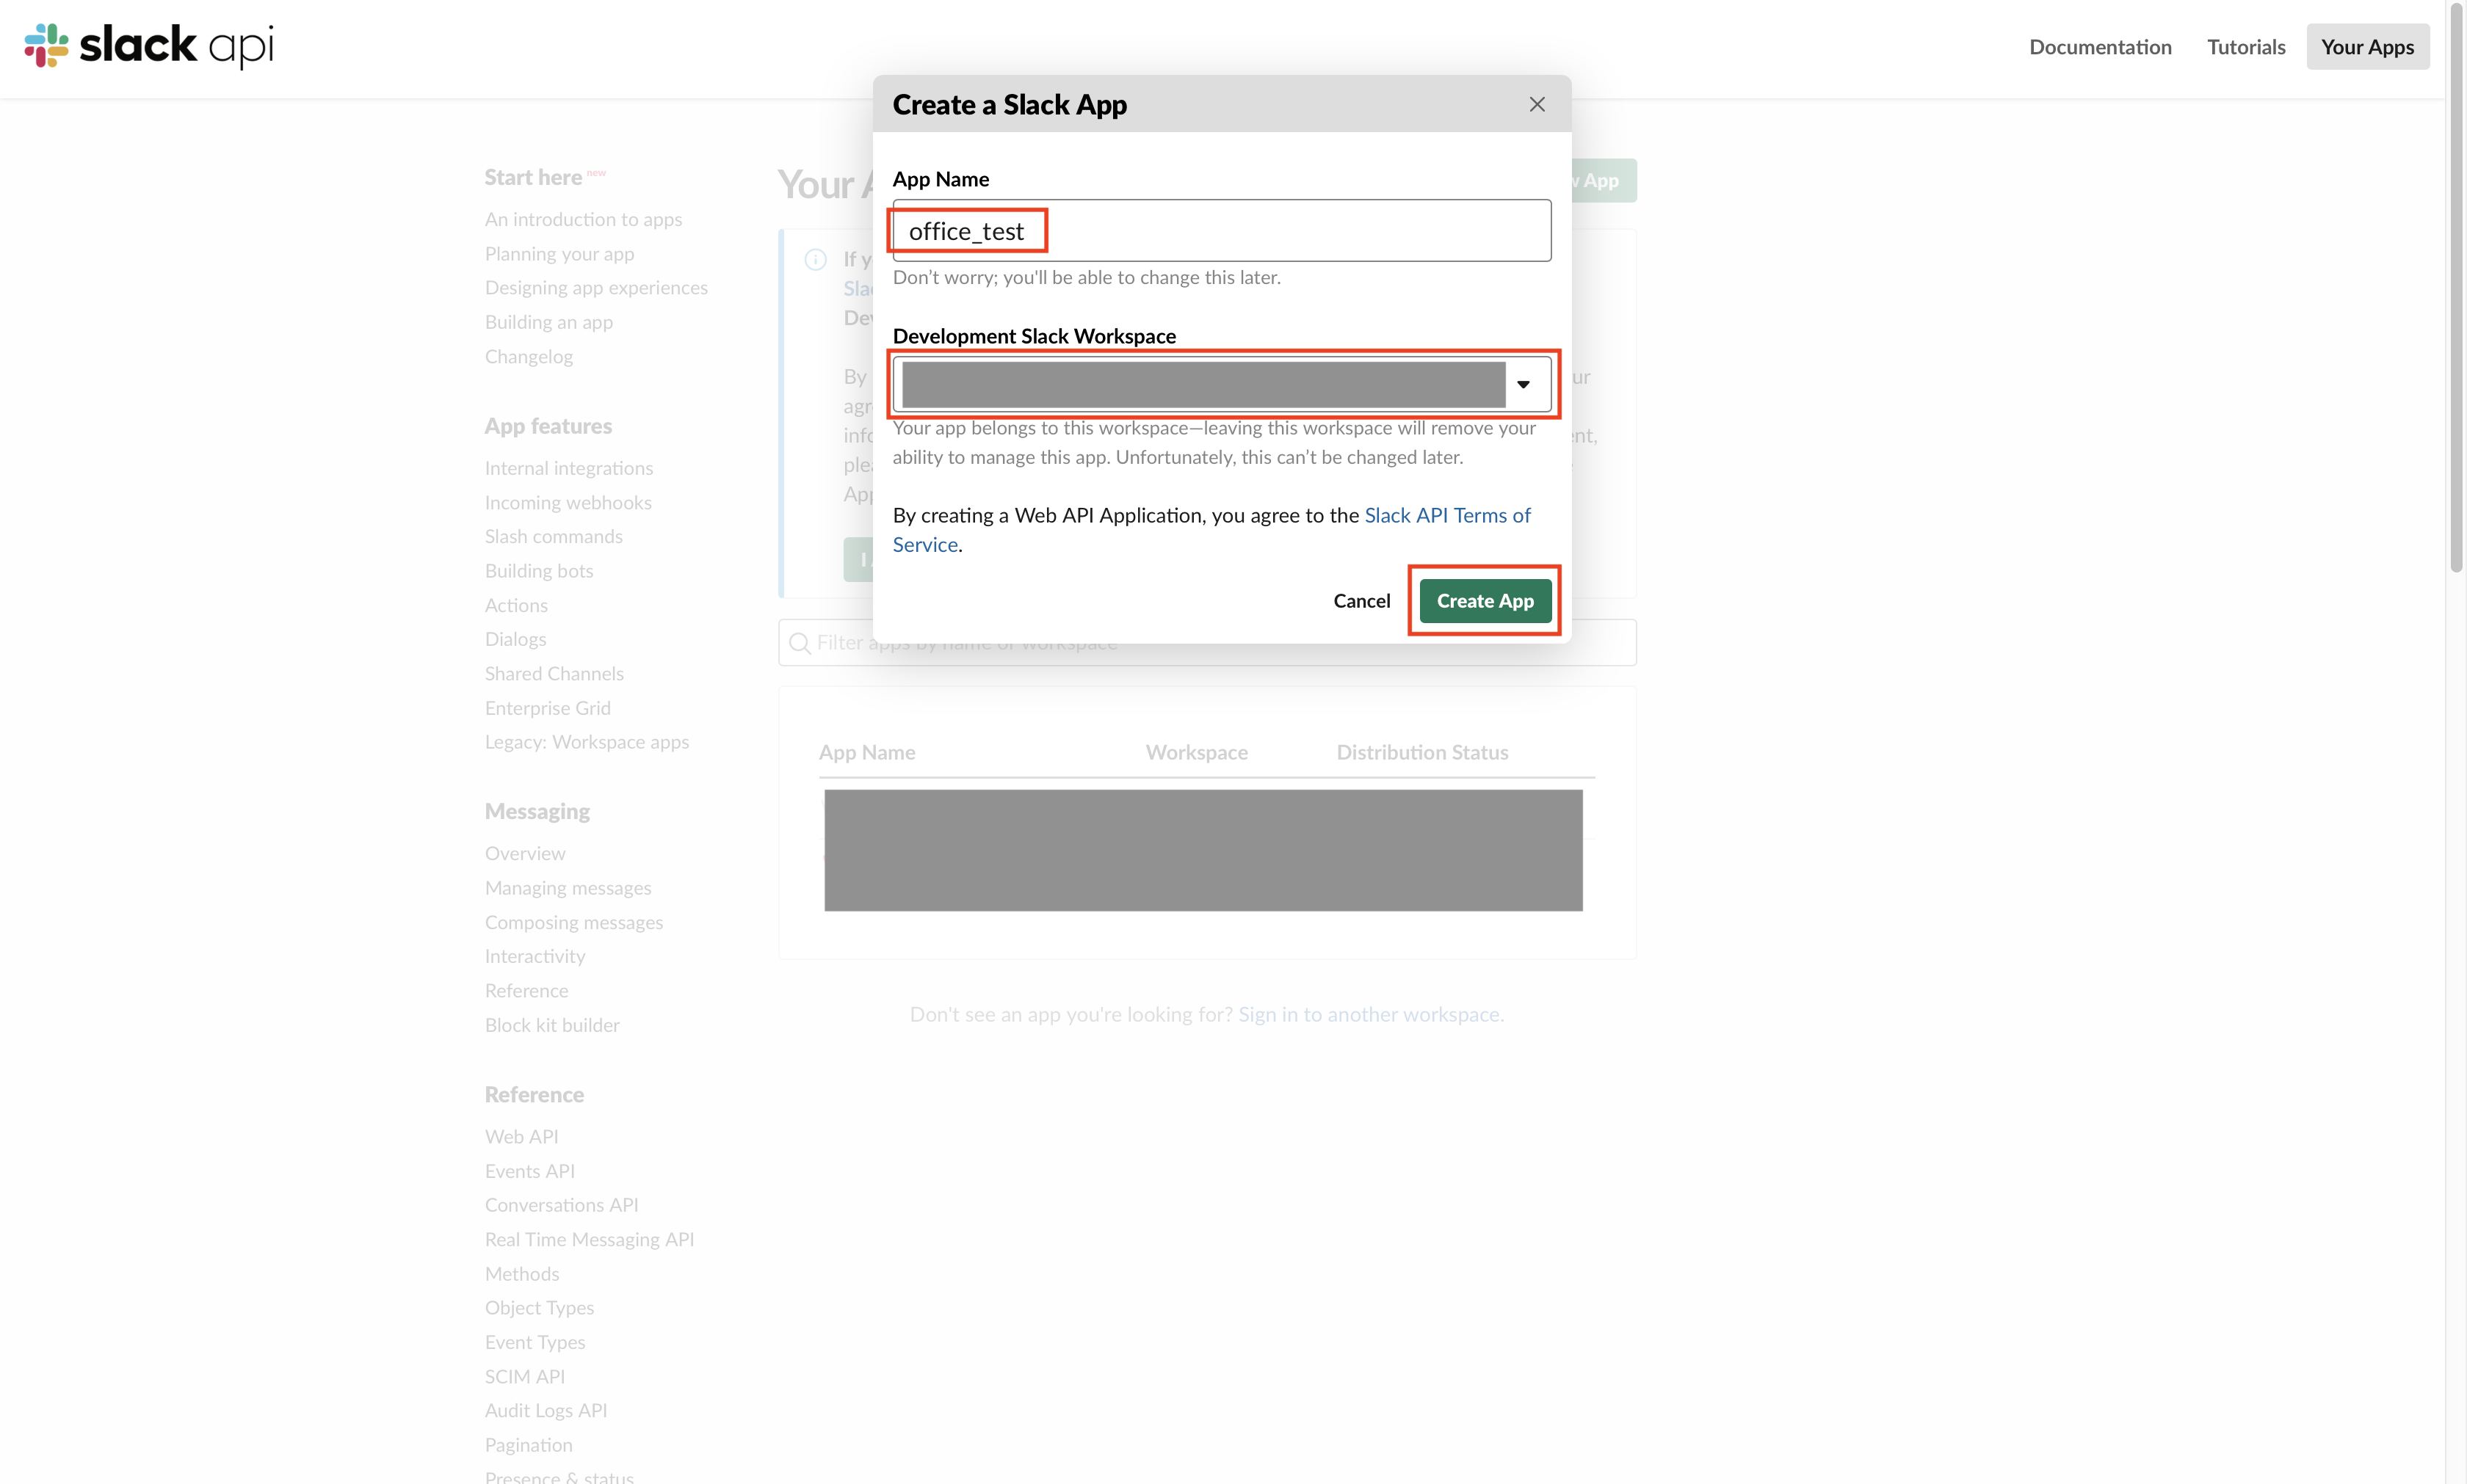The width and height of the screenshot is (2467, 1484).
Task: Click the App Name column header
Action: [x=866, y=753]
